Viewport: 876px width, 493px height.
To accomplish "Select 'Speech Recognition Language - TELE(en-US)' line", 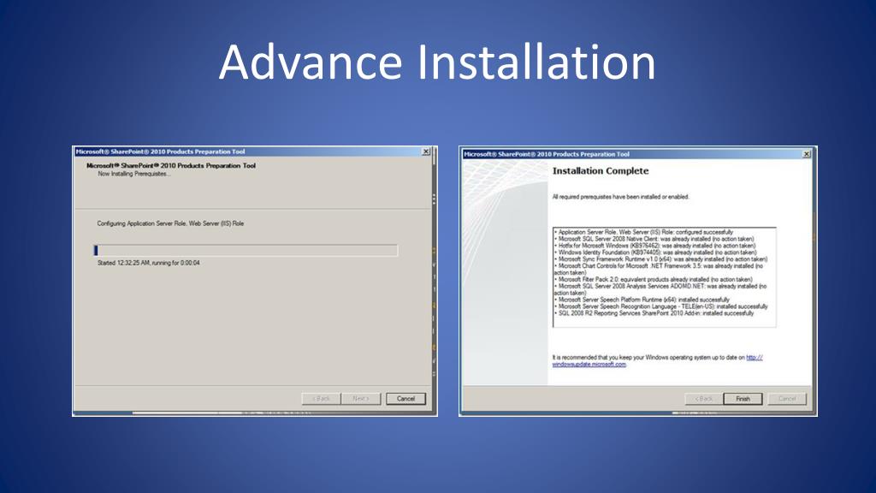I will pos(661,306).
